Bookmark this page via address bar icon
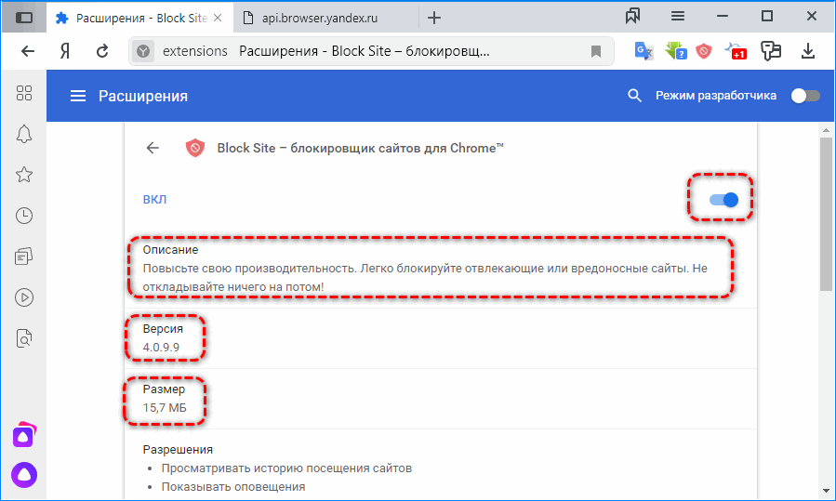The width and height of the screenshot is (836, 501). coord(596,51)
